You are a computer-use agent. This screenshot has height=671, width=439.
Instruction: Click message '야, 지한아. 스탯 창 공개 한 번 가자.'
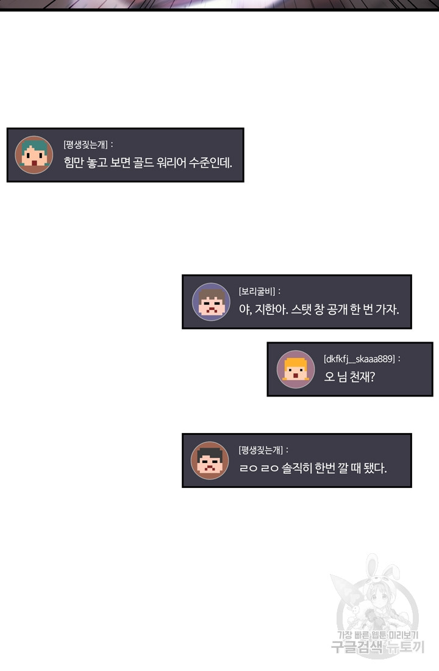click(x=319, y=309)
